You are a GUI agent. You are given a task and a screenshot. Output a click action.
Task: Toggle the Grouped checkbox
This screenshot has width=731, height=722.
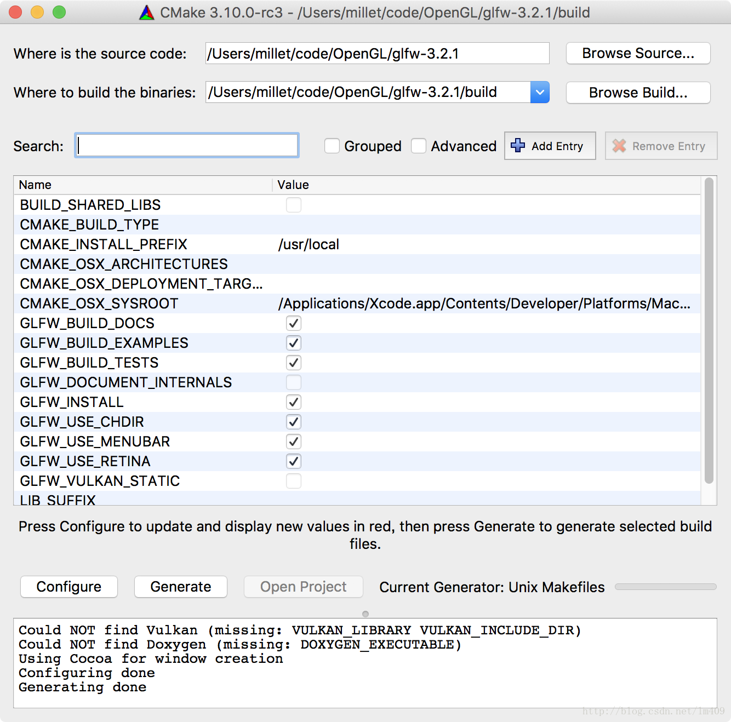[x=332, y=146]
